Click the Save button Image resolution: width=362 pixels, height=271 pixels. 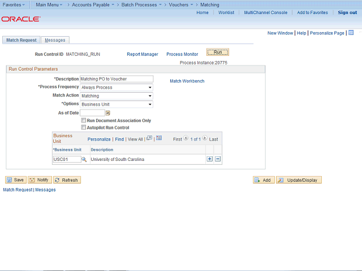(16, 180)
